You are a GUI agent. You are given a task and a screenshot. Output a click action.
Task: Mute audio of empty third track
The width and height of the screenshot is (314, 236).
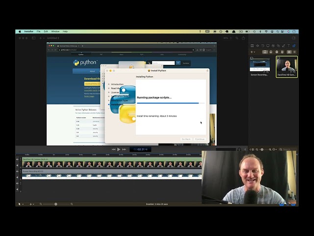(17, 189)
